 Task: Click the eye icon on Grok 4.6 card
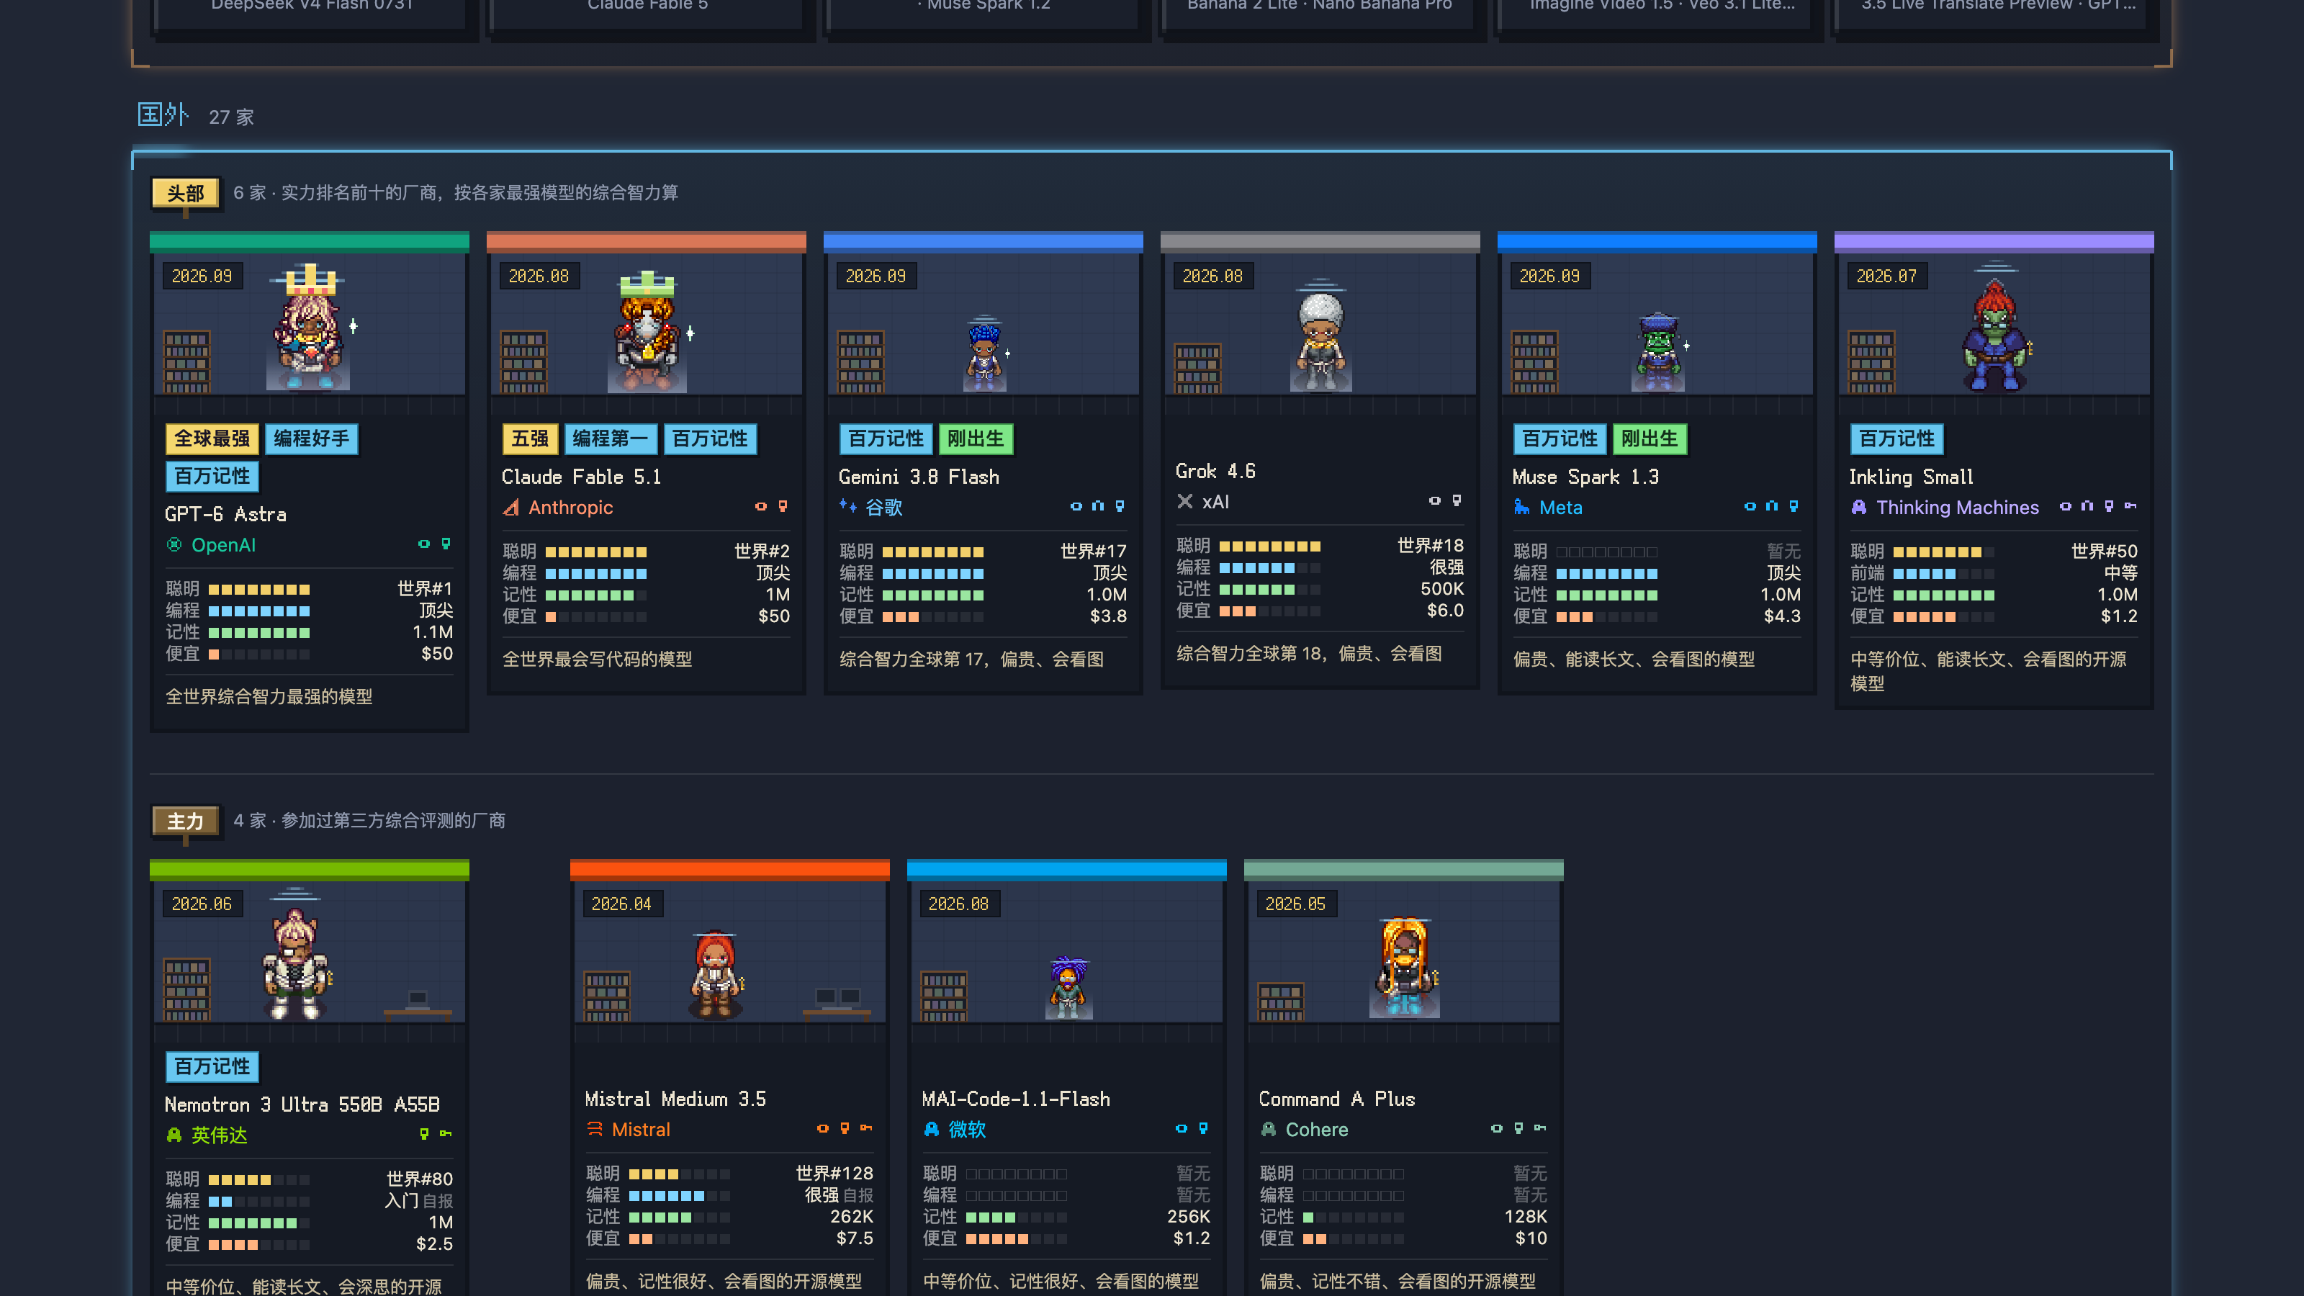click(x=1435, y=501)
